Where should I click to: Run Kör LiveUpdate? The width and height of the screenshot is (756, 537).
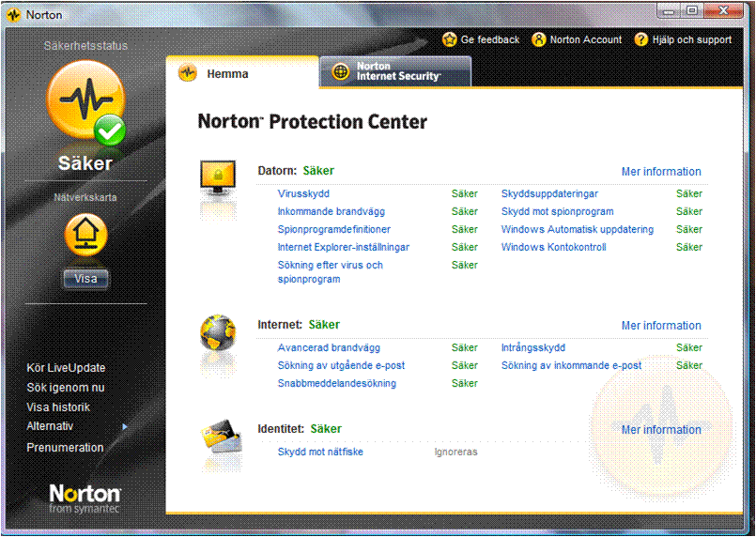click(x=66, y=368)
